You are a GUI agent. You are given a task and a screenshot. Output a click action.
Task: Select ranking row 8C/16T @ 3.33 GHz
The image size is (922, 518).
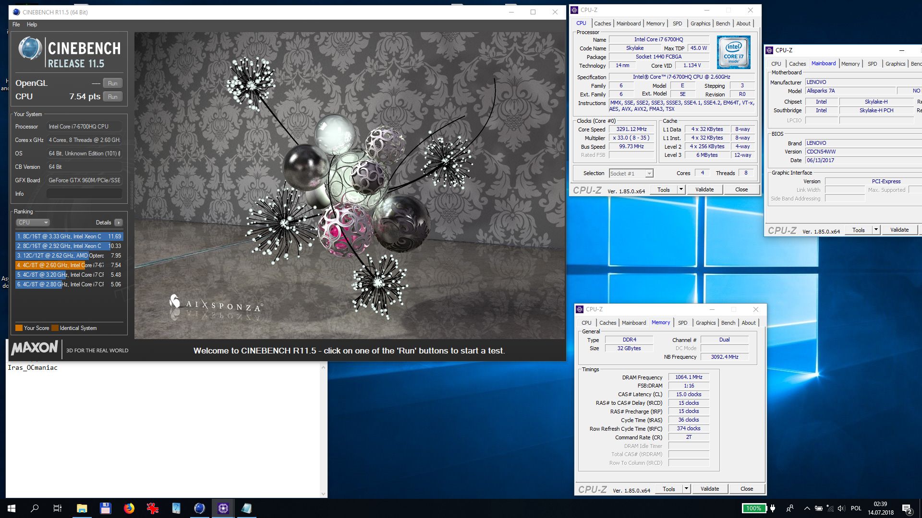69,236
